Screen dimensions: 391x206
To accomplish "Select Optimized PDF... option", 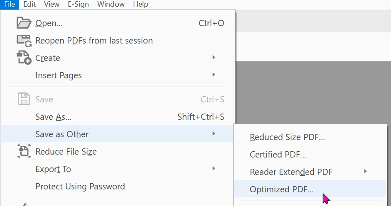I will coord(282,189).
